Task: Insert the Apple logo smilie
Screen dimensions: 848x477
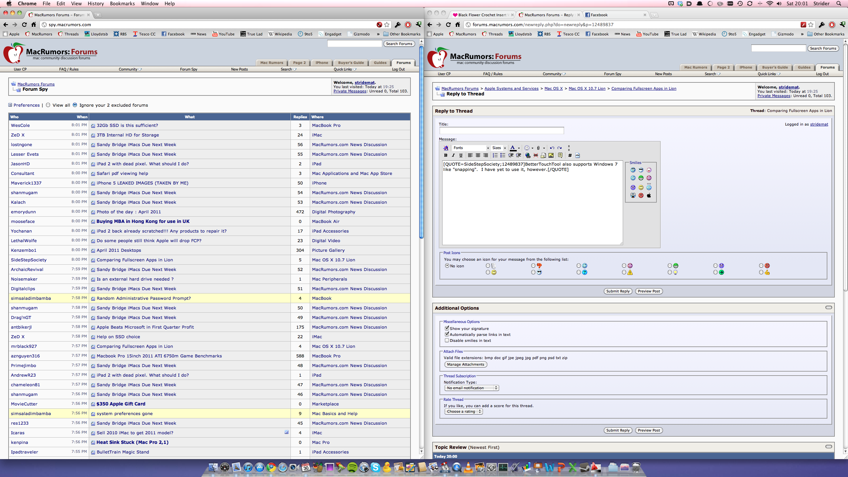Action: pyautogui.click(x=649, y=195)
